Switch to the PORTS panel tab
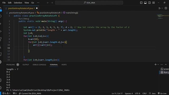Image resolution: width=169 pixels, height=95 pixels. [x=64, y=65]
